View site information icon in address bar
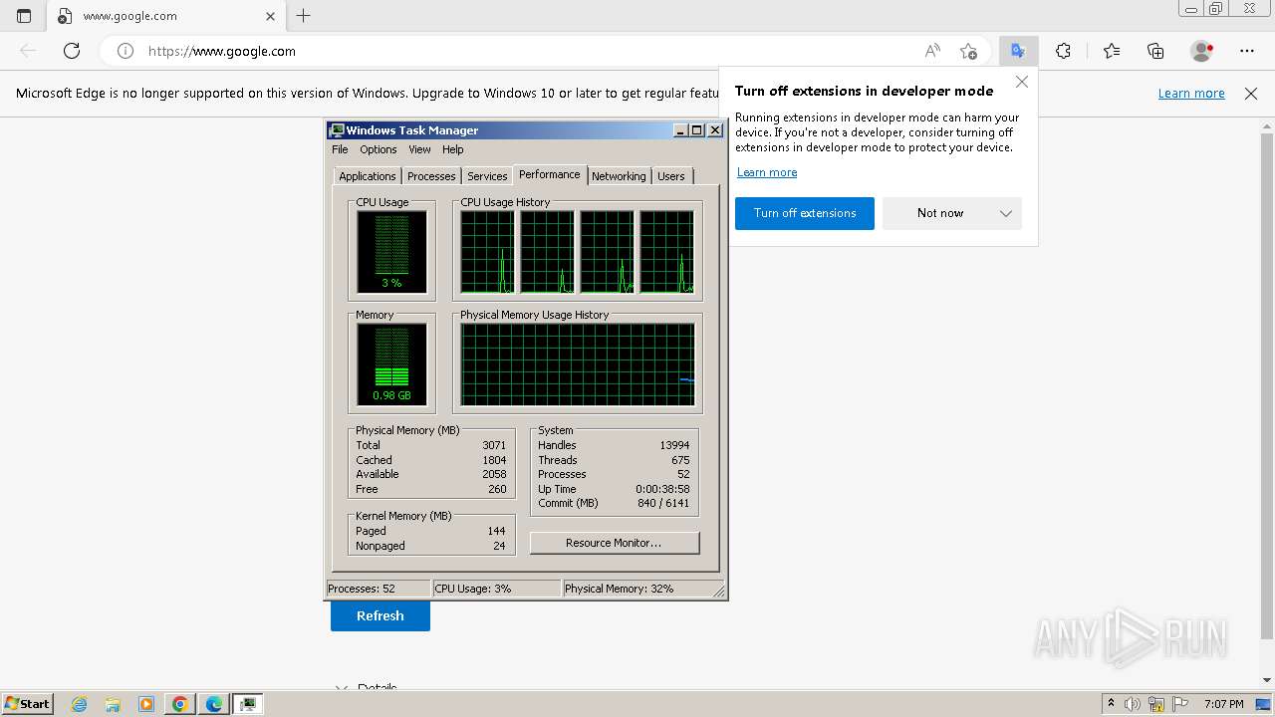 click(126, 51)
